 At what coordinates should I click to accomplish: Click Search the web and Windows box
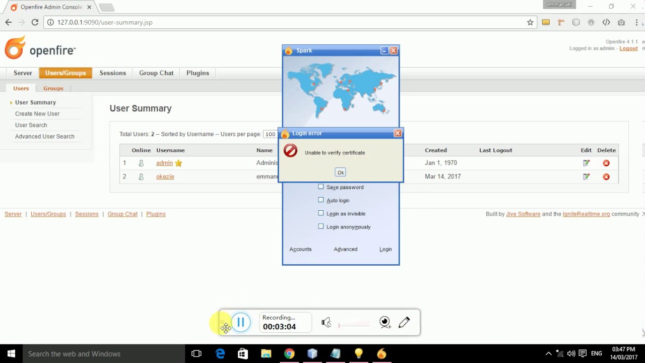click(104, 354)
